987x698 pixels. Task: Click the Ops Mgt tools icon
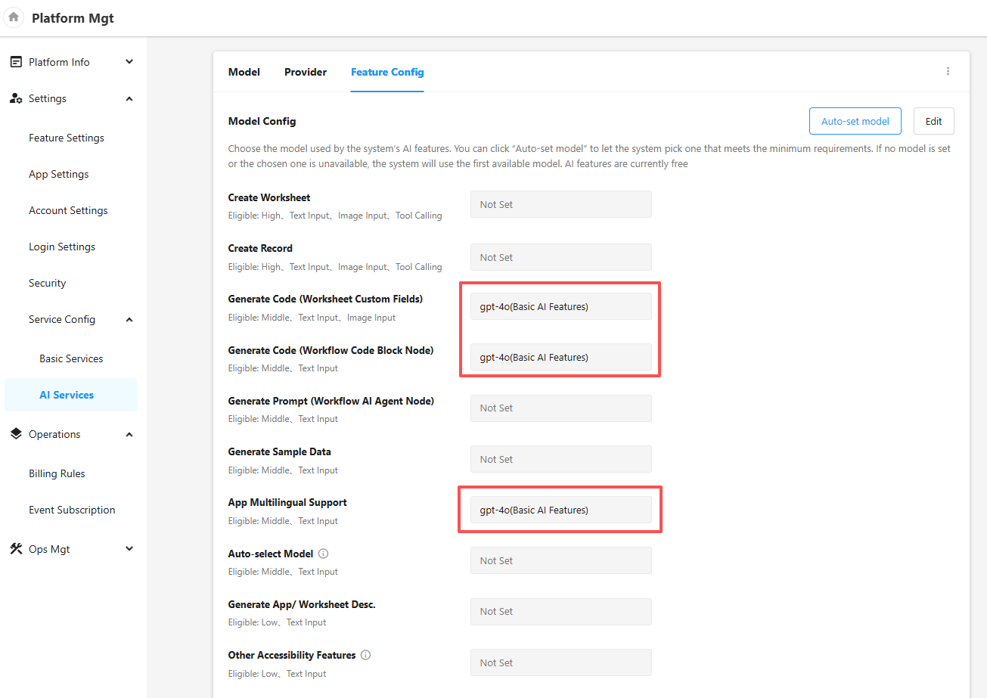[16, 549]
